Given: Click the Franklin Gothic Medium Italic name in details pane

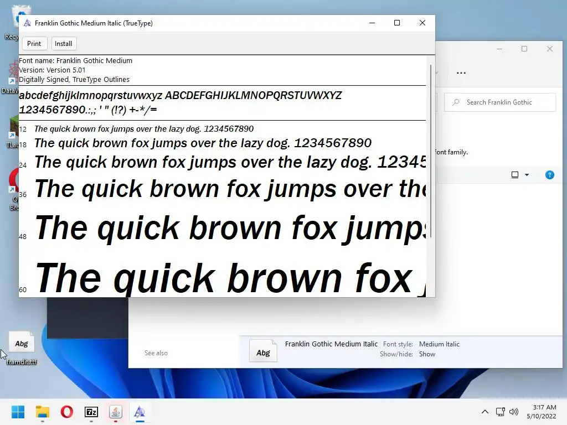Looking at the screenshot, I should click(331, 344).
